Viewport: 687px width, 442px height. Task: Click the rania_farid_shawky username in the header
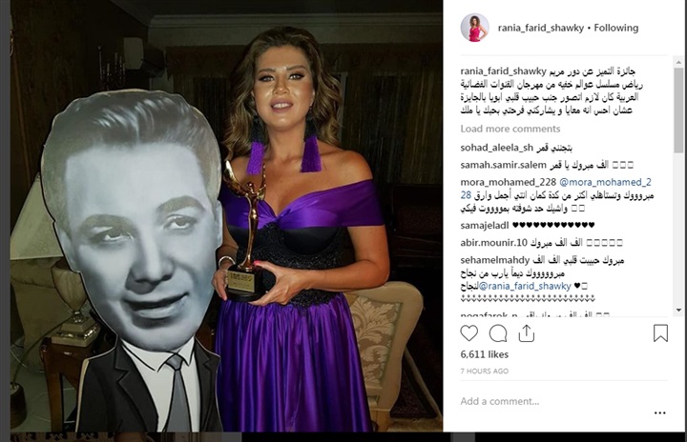tap(541, 28)
